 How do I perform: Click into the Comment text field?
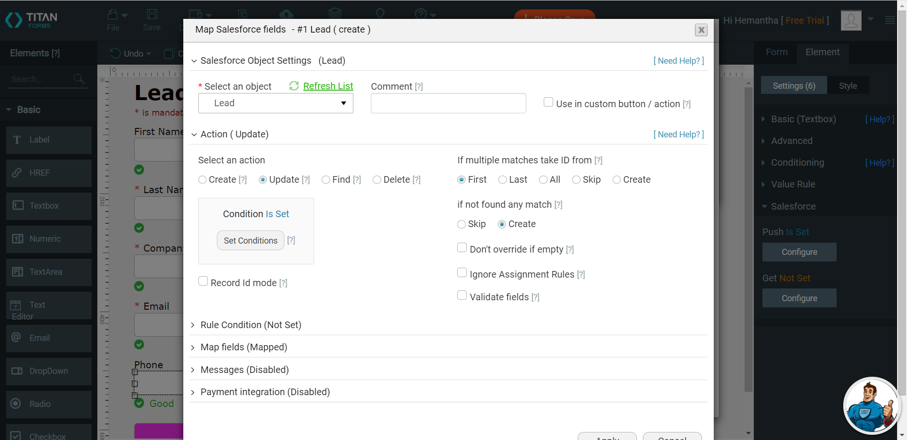(x=448, y=103)
